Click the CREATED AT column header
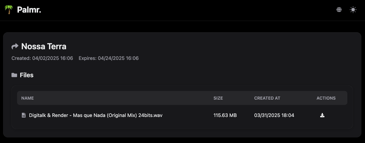The image size is (365, 143). [267, 98]
